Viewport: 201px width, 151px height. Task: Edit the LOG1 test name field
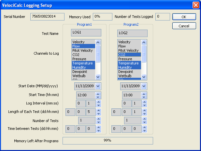point(86,33)
